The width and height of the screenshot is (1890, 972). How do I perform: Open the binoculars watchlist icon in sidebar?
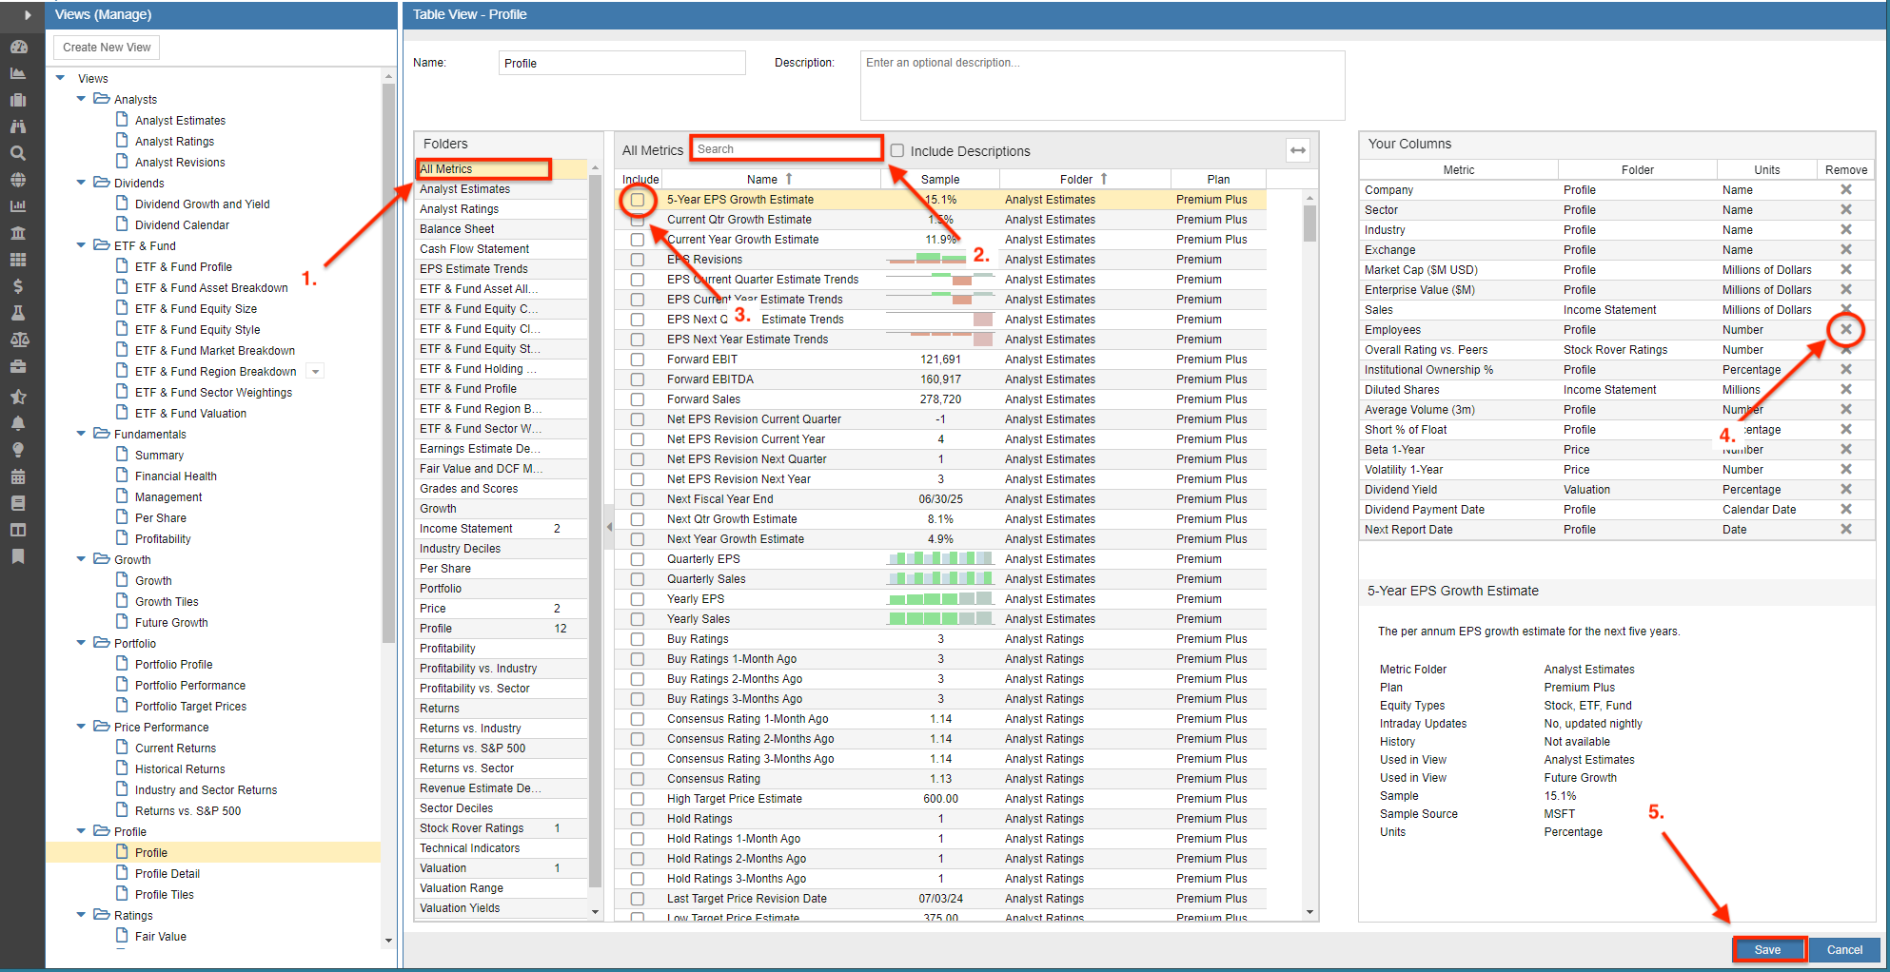(x=18, y=126)
